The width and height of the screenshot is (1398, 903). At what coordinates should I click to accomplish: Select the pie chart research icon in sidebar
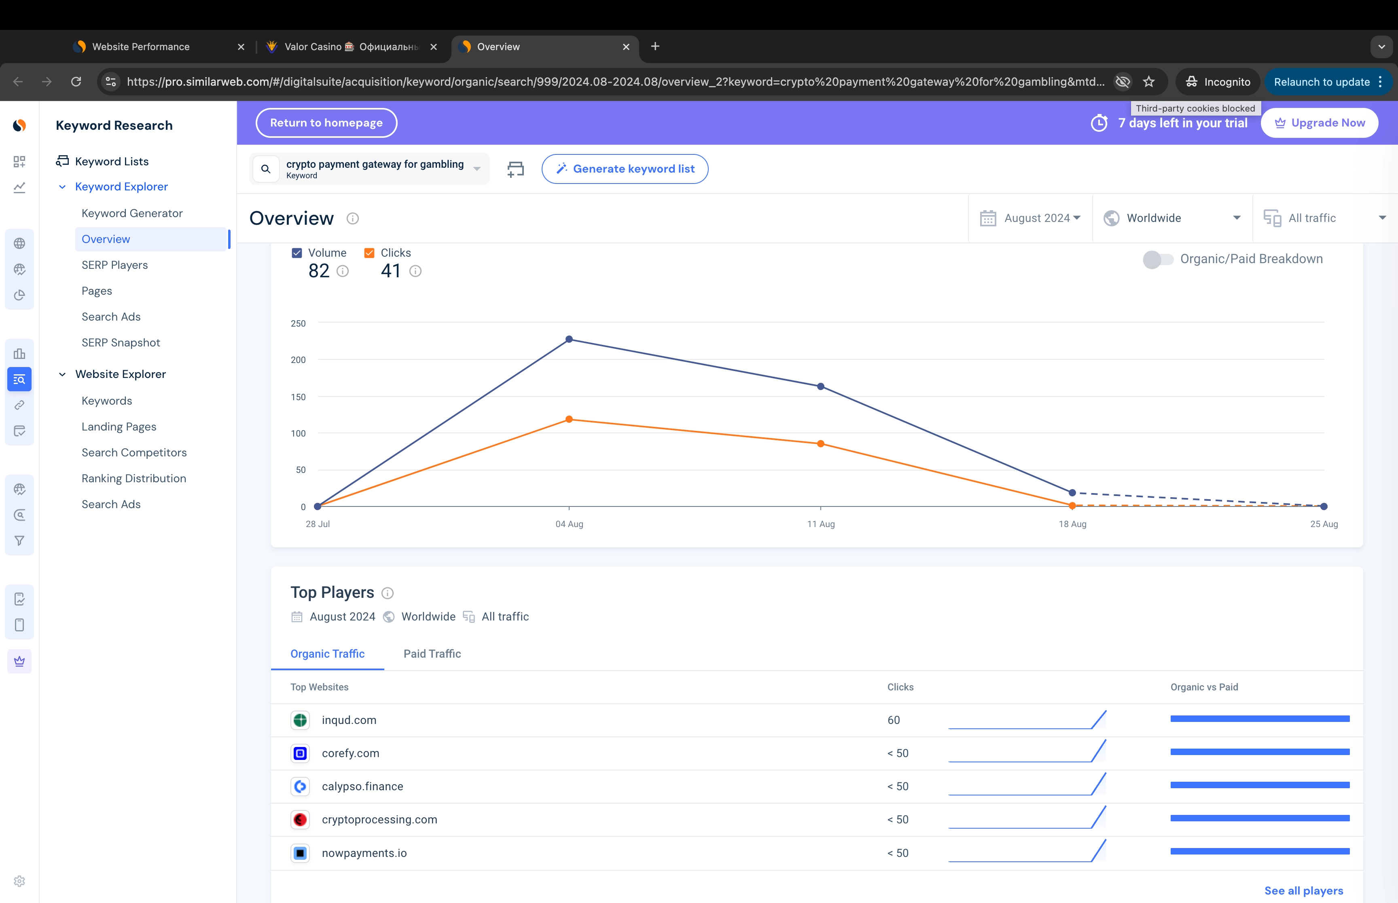19,295
